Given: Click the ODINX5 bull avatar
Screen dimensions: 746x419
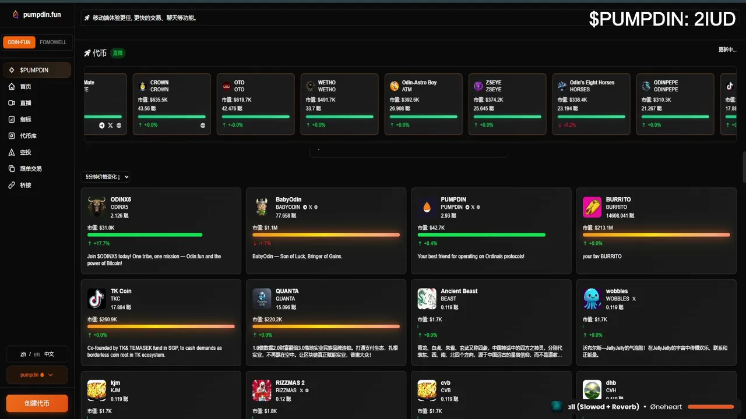Looking at the screenshot, I should click(x=97, y=207).
